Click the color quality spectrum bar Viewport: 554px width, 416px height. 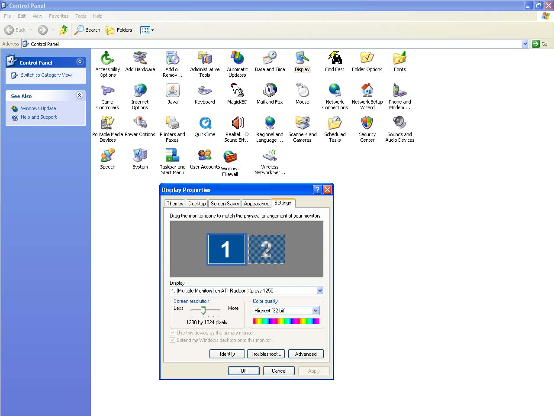pyautogui.click(x=286, y=321)
